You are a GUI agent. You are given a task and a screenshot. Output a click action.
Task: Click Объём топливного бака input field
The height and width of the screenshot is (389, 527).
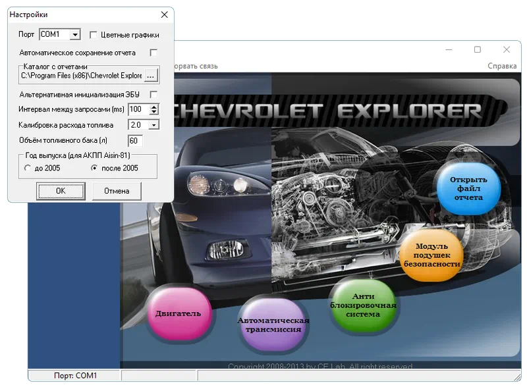136,141
